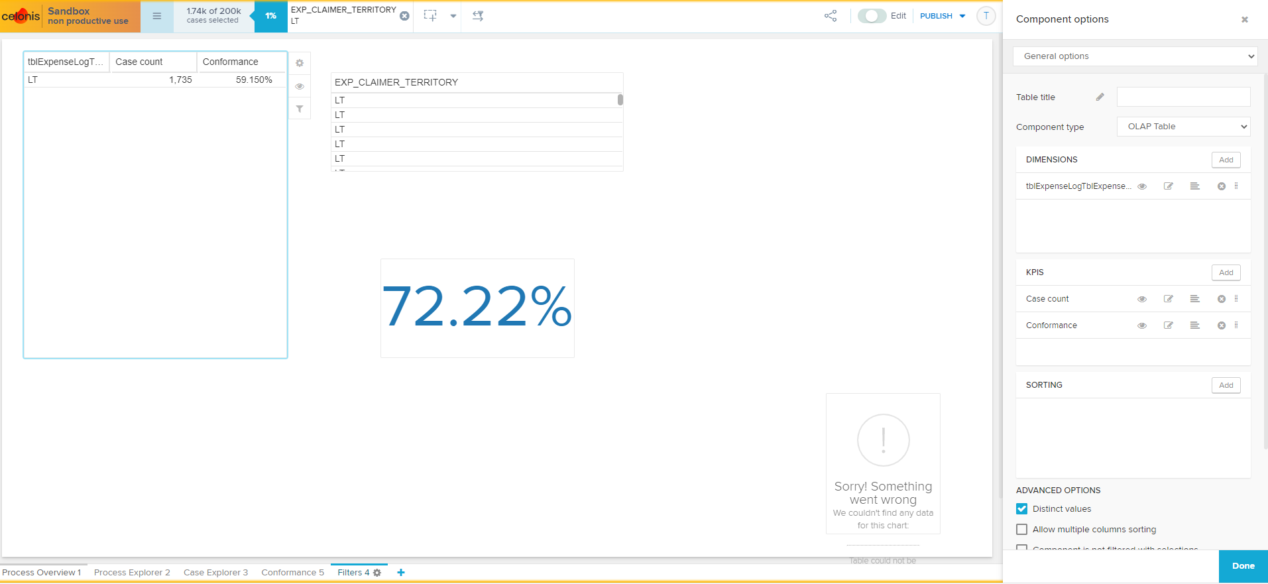Click the Table title pencil icon
The height and width of the screenshot is (584, 1268).
(1100, 97)
